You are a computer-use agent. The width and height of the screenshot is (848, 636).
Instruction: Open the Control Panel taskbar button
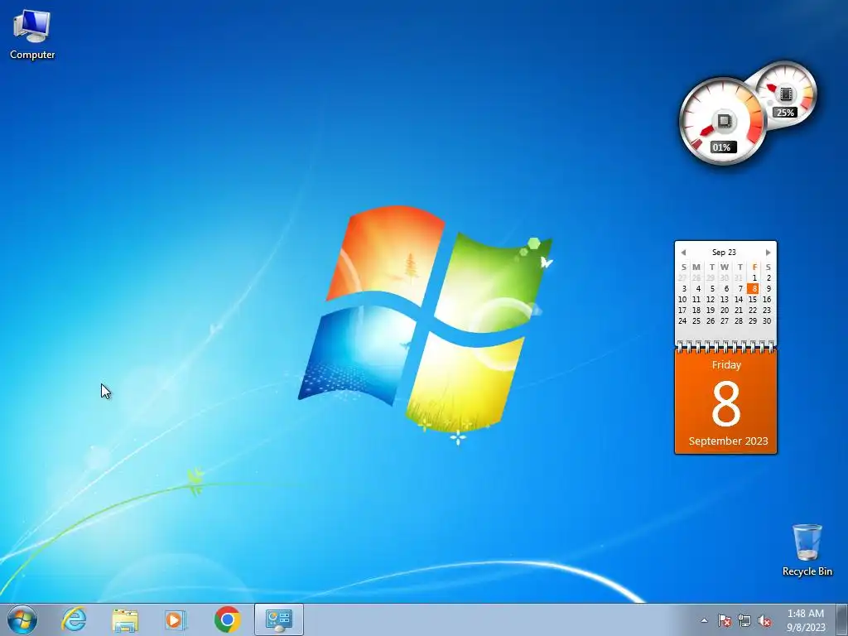[279, 619]
